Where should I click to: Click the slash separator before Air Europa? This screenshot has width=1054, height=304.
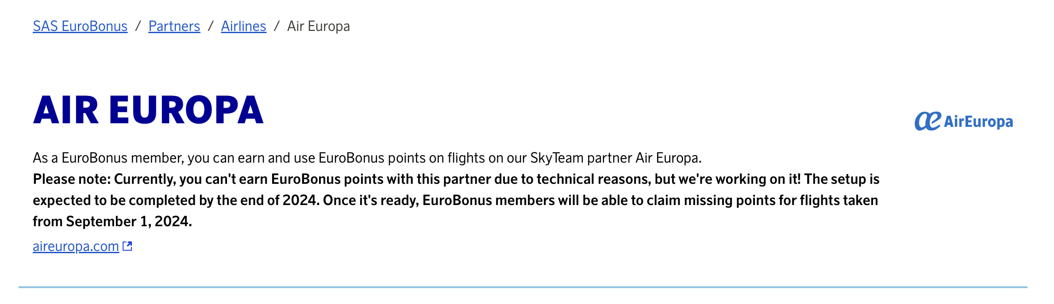[x=277, y=27]
